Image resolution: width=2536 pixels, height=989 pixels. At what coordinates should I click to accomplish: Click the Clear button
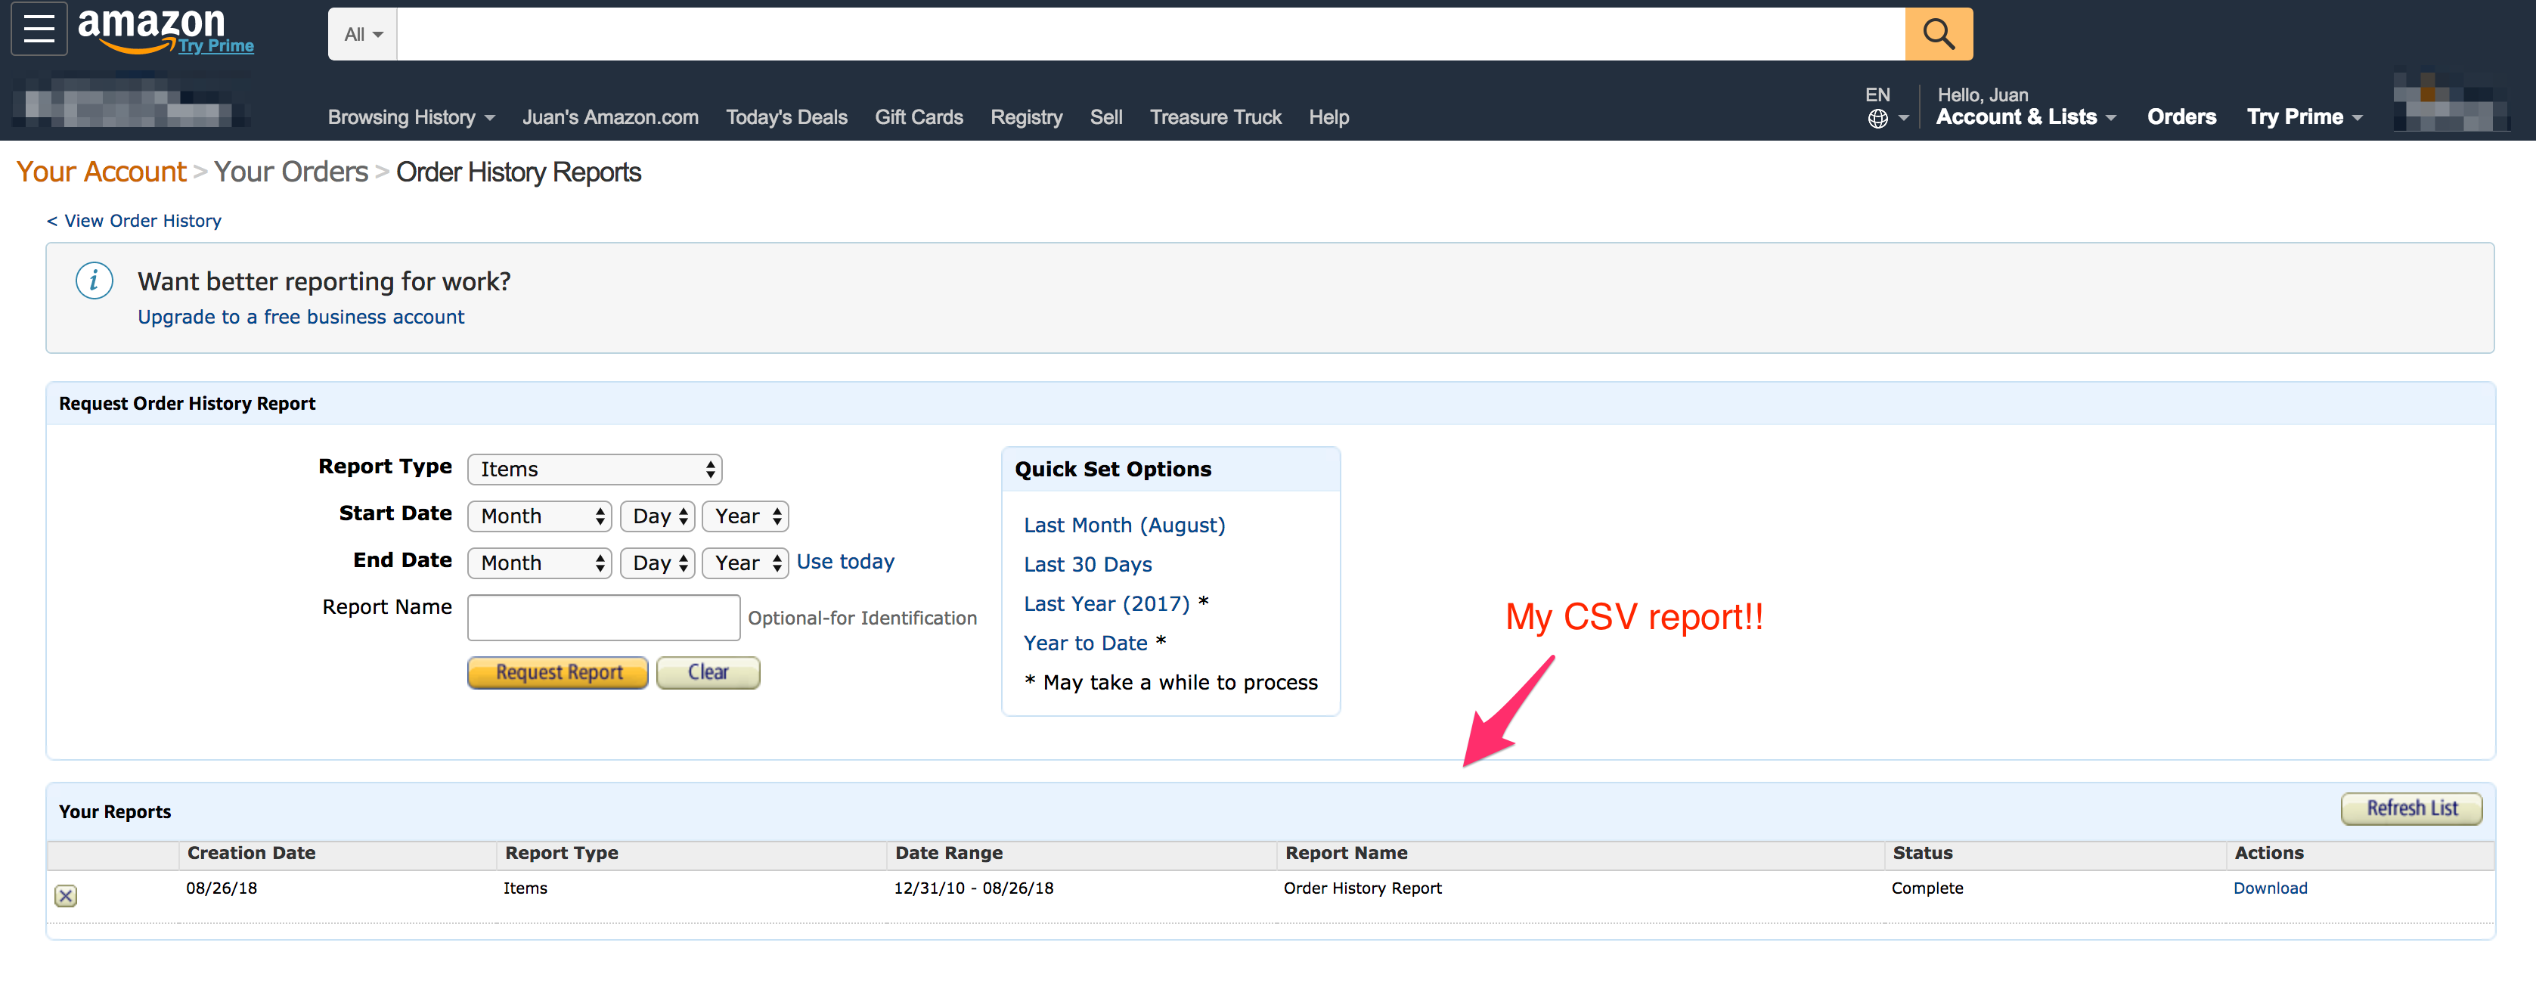pyautogui.click(x=708, y=673)
